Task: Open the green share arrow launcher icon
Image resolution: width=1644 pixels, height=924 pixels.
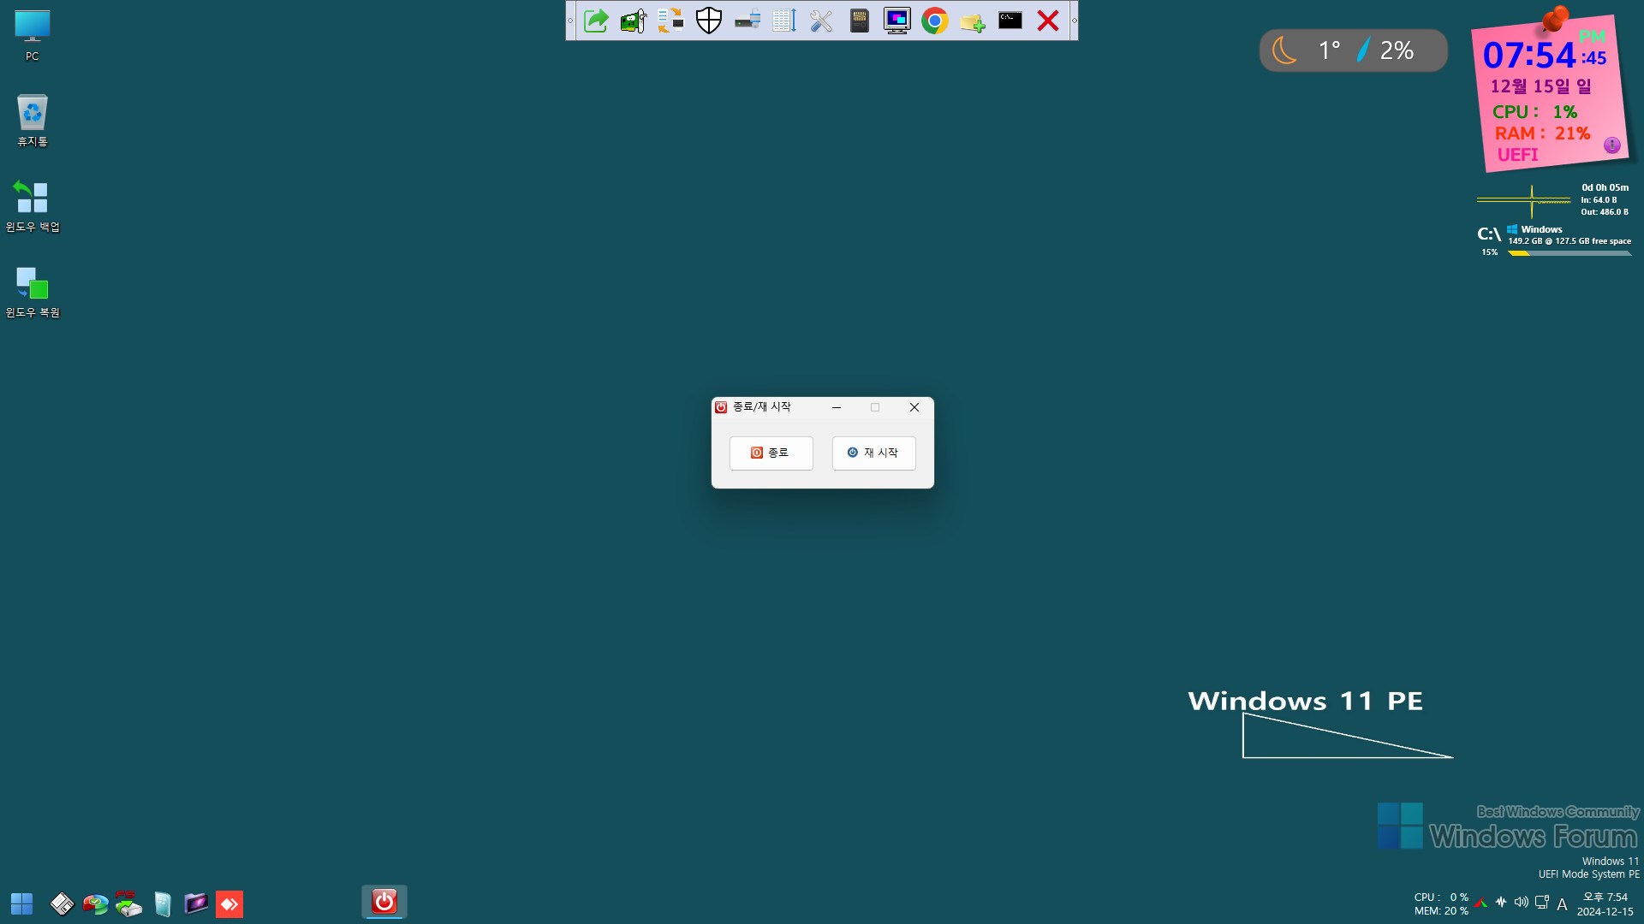Action: tap(596, 21)
